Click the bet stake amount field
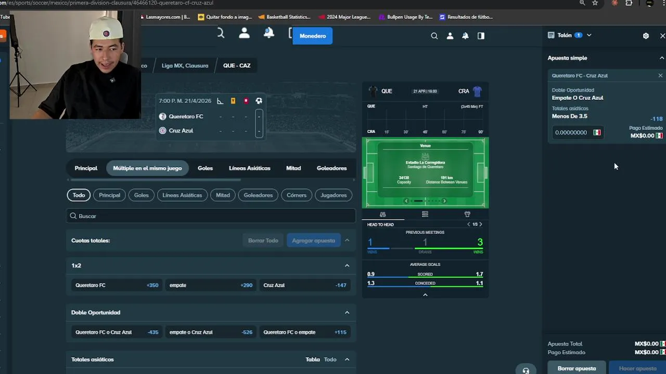 (578, 132)
